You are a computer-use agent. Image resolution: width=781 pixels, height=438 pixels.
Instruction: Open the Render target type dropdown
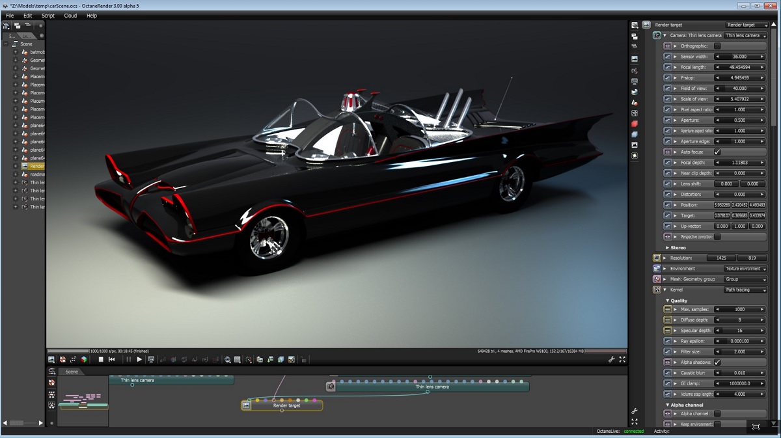747,25
